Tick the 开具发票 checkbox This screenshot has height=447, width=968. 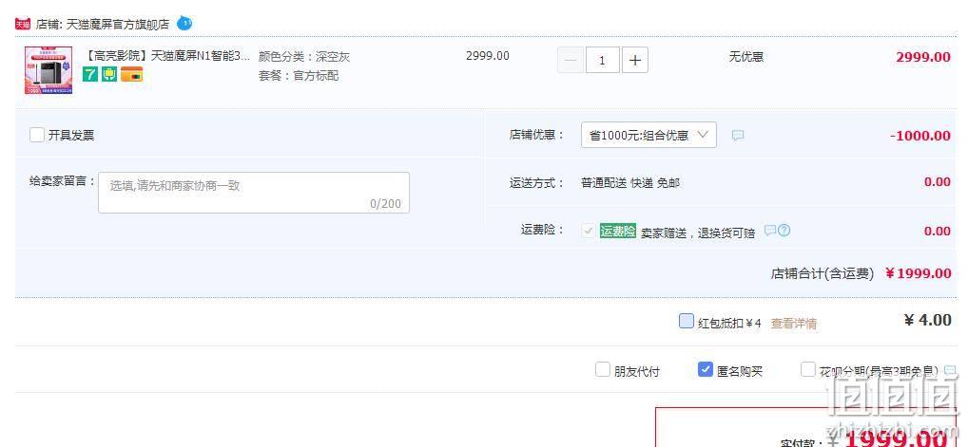[37, 135]
